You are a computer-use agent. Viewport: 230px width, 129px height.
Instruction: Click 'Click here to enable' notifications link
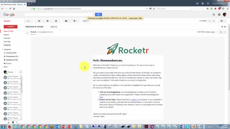[96, 18]
